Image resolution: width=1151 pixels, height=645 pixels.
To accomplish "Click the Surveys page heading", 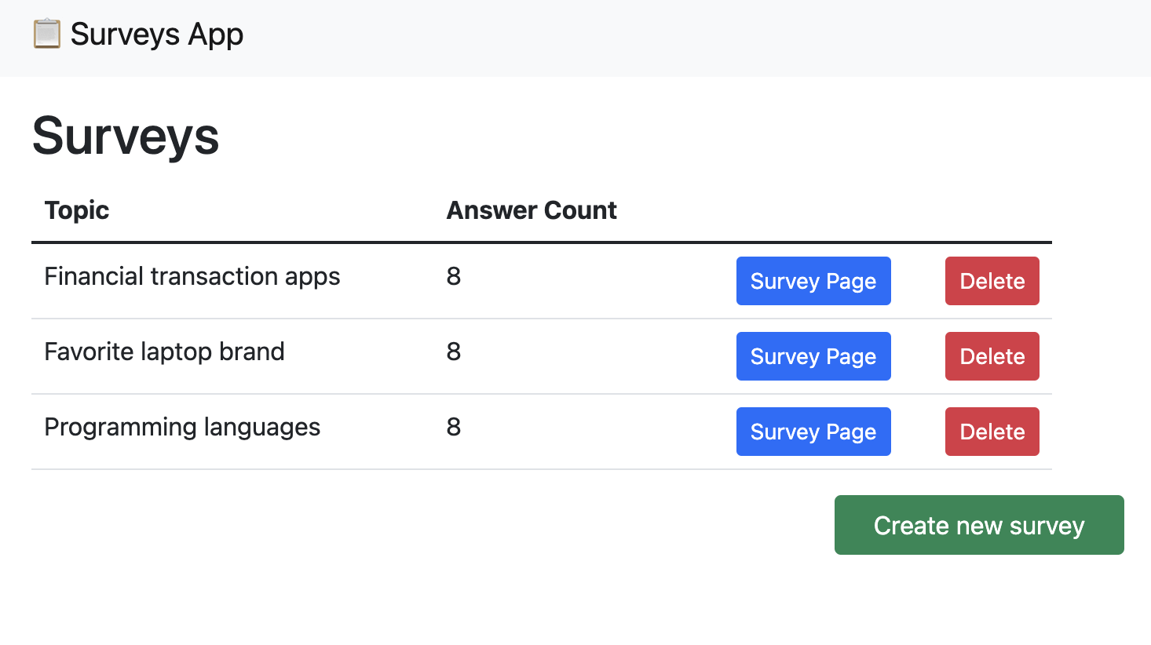I will (125, 136).
